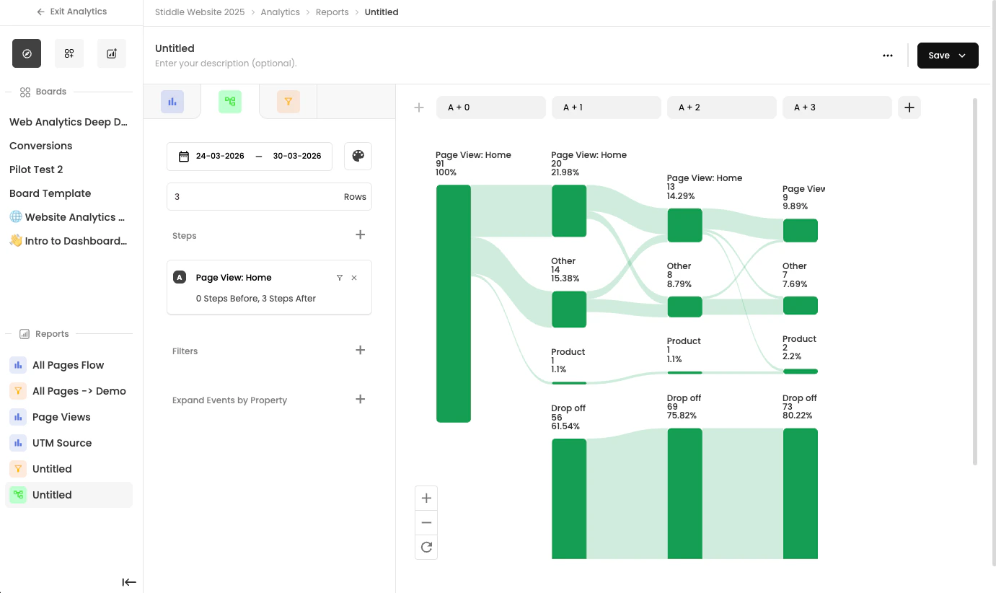Open the boards grid-plus icon
The height and width of the screenshot is (593, 996).
69,53
